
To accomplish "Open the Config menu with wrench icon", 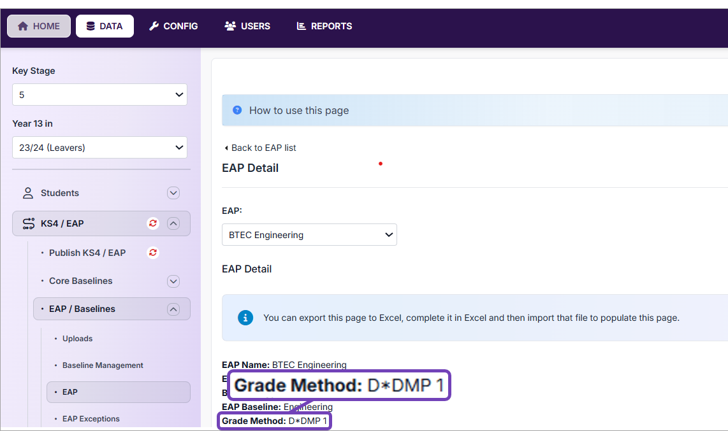I will tap(173, 26).
